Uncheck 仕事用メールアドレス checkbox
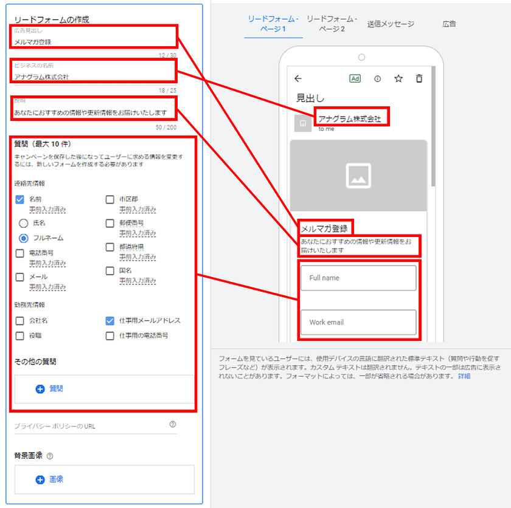The height and width of the screenshot is (508, 511). click(x=110, y=320)
